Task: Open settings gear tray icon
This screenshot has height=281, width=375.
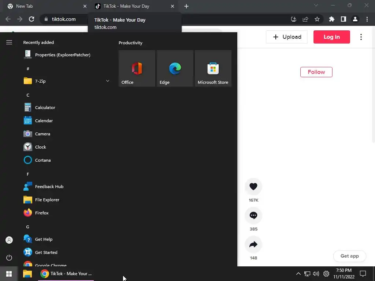Action: pos(326,274)
